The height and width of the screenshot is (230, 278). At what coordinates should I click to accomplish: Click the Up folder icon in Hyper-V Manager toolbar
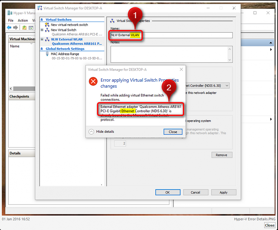pos(24,27)
